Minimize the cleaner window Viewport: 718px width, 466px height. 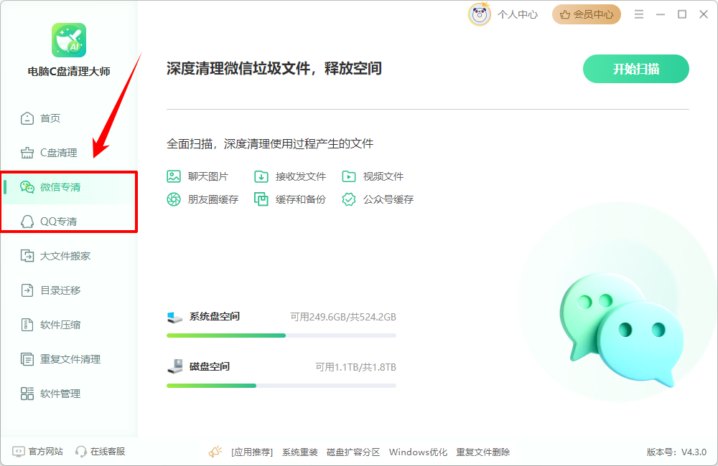click(661, 14)
